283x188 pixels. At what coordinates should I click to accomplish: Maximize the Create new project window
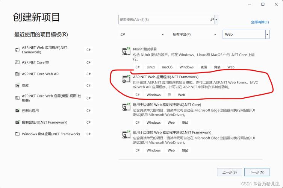(263, 4)
